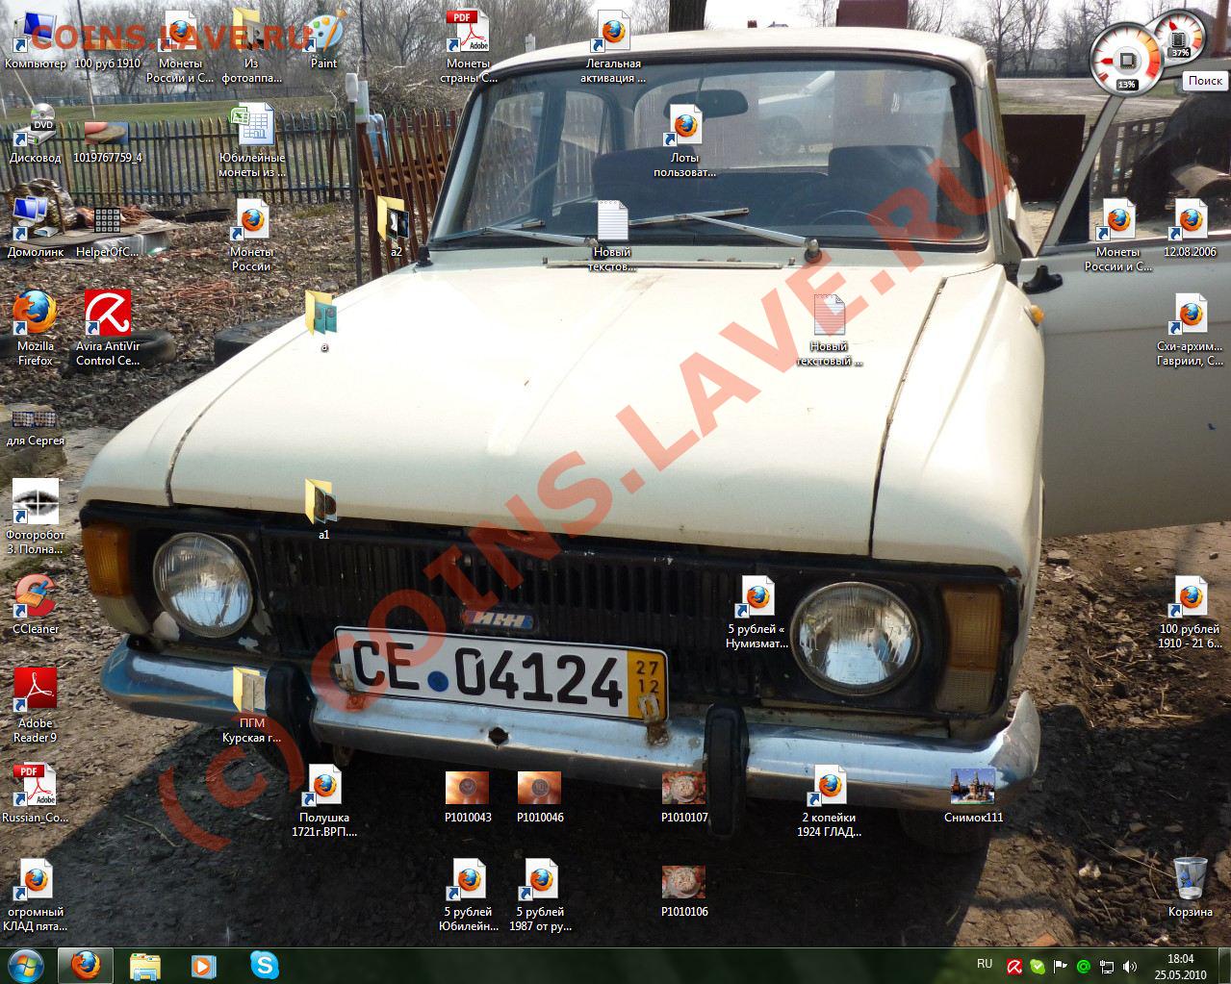
Task: Launch Avira AntiVir Control Center icon
Action: coord(108,327)
